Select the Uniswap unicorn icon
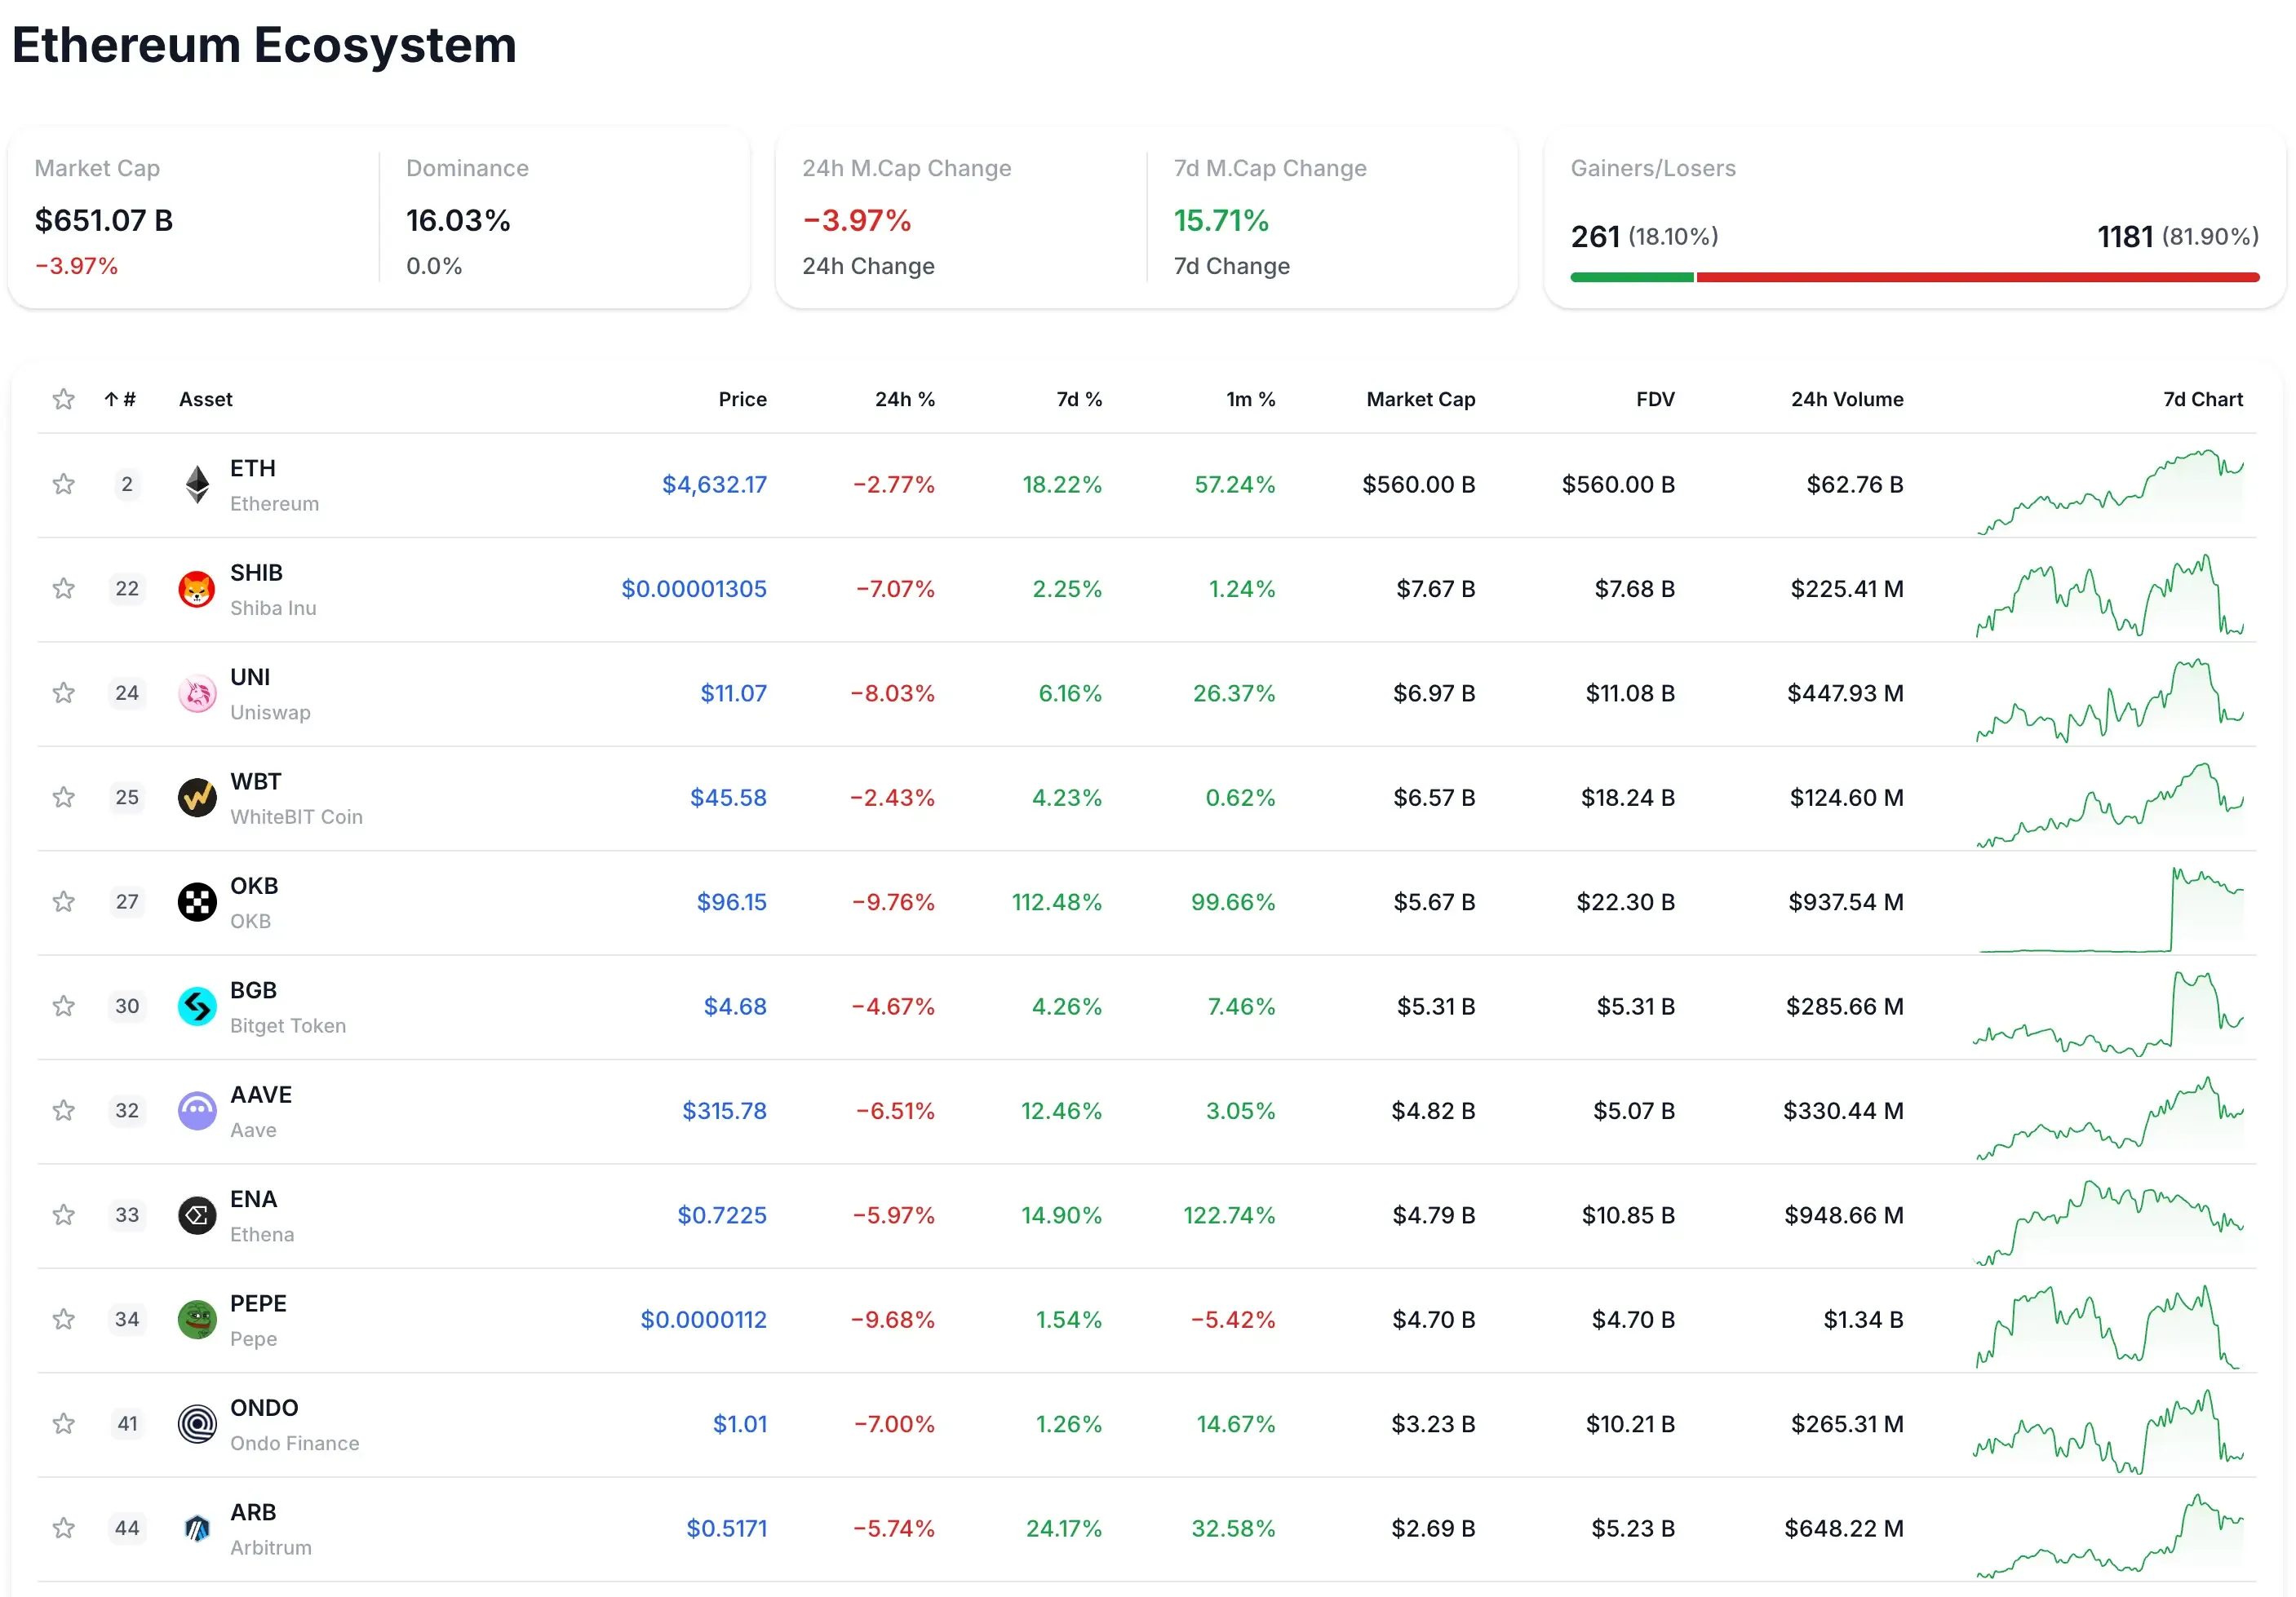Image resolution: width=2296 pixels, height=1597 pixels. coord(197,692)
